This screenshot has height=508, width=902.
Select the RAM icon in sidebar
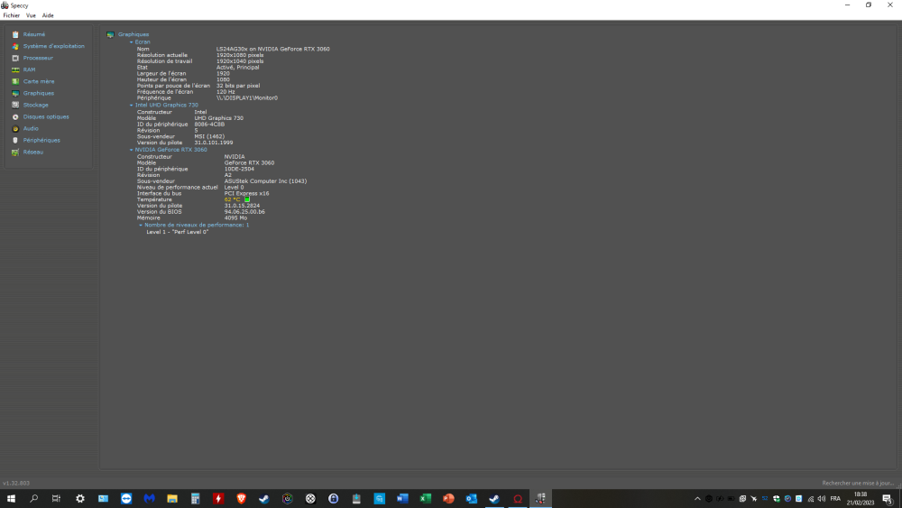tap(15, 69)
